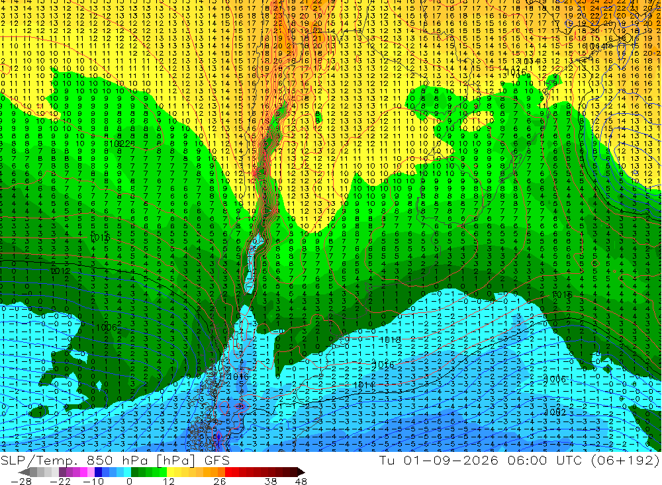Image resolution: width=662 pixels, height=485 pixels.
Task: Click the 1002 isobar label on the lower right
Action: [x=555, y=412]
